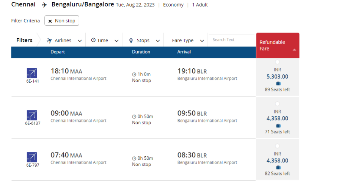This screenshot has height=181, width=355.
Task: Expand the Stops filter dropdown
Action: (x=144, y=40)
